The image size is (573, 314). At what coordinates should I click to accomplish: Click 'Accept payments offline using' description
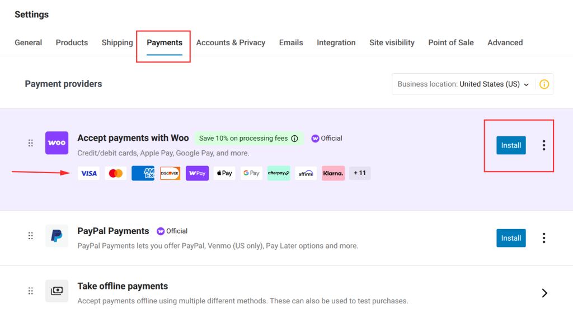click(x=243, y=301)
